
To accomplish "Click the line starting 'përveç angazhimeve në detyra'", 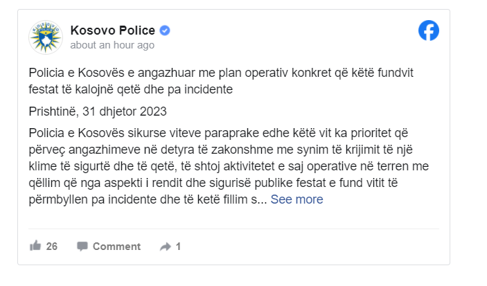I will (220, 150).
